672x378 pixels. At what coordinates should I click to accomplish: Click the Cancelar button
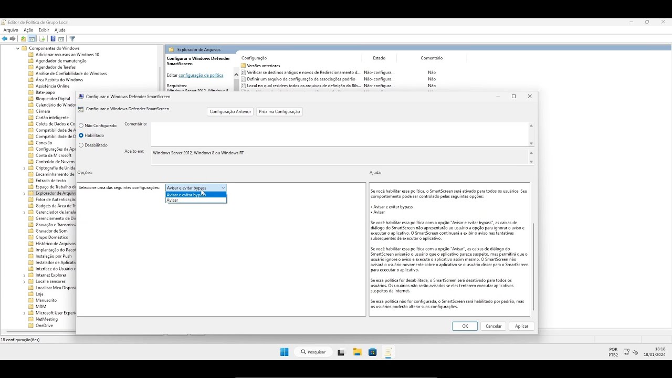[x=493, y=326]
